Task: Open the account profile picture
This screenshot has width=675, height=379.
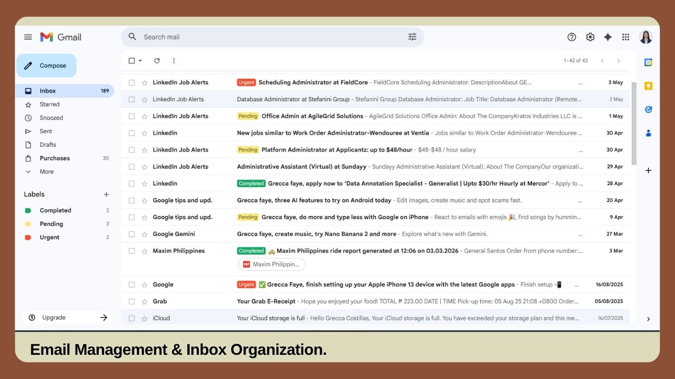Action: pos(646,37)
